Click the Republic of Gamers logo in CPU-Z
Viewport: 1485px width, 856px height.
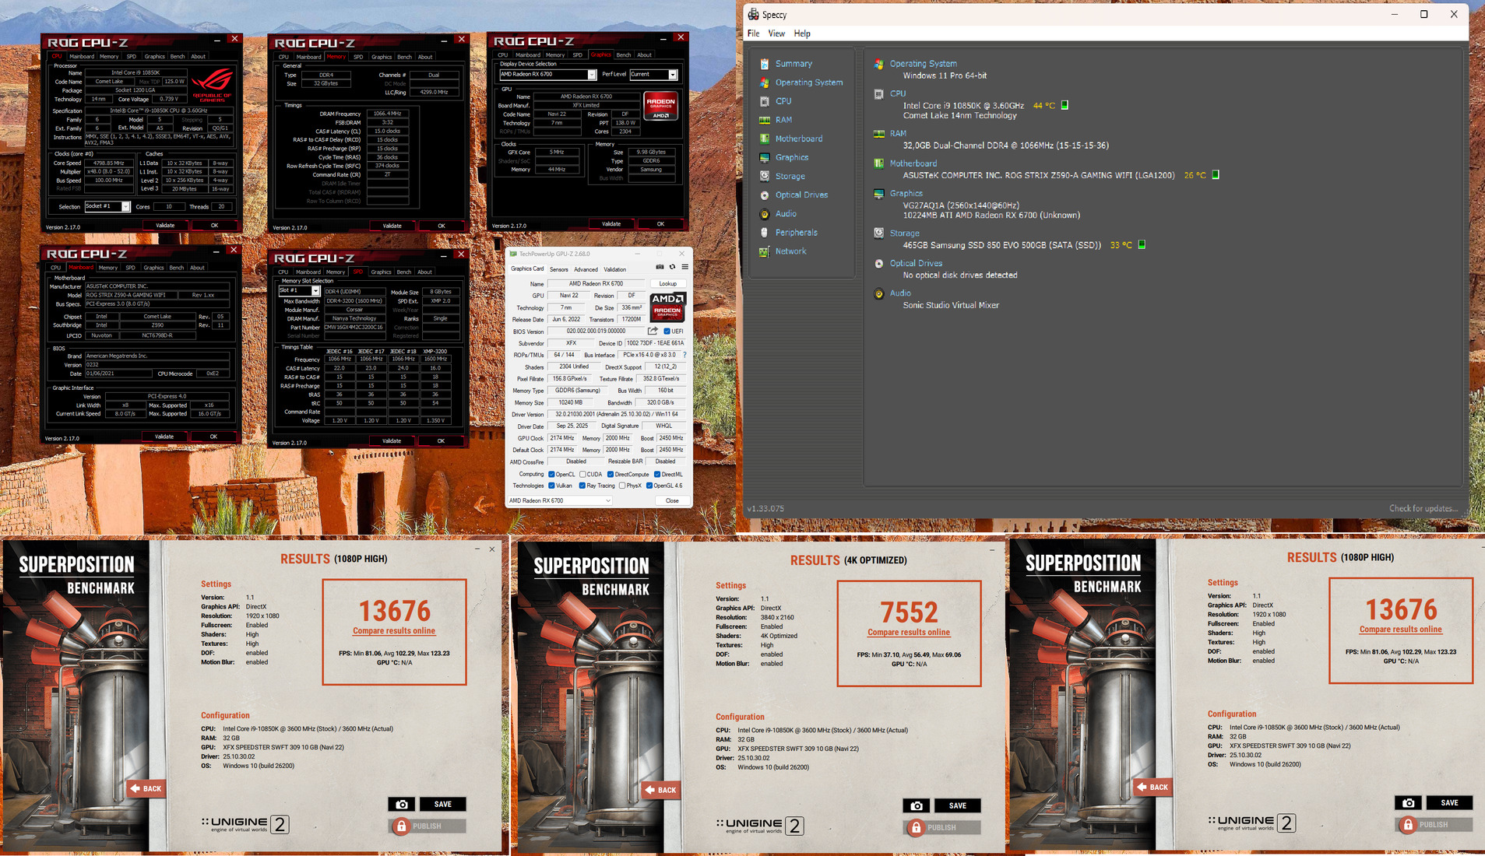click(212, 84)
